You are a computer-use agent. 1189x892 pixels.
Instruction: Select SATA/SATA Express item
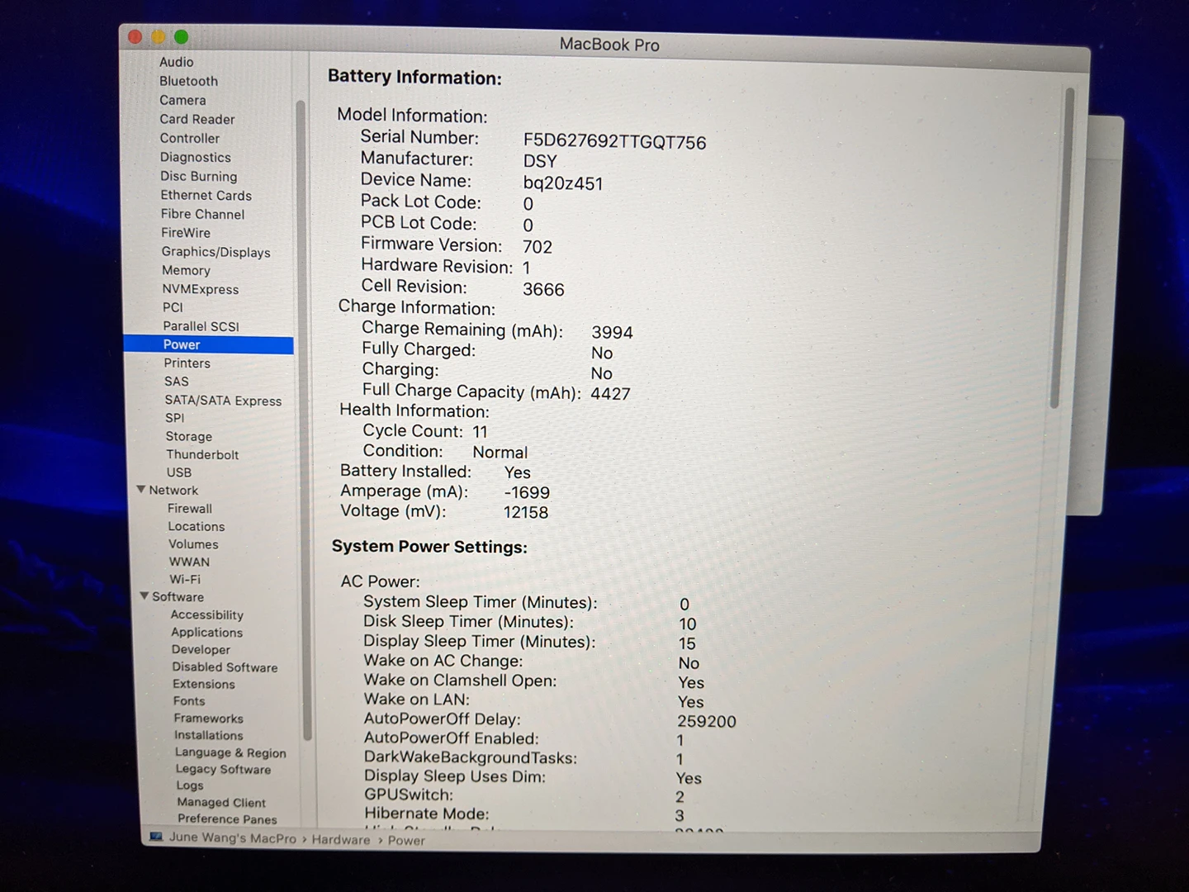[x=223, y=401]
